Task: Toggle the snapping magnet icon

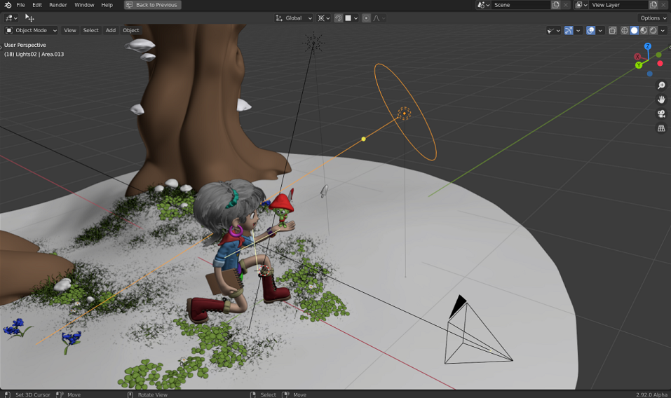Action: pos(338,18)
